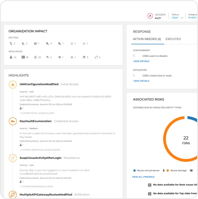Click the INCIDENT #427 label
The image size is (198, 199).
tap(160, 16)
